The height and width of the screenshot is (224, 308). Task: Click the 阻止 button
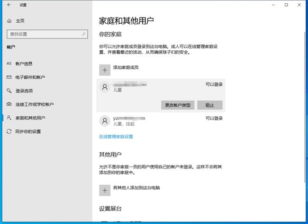click(x=210, y=105)
